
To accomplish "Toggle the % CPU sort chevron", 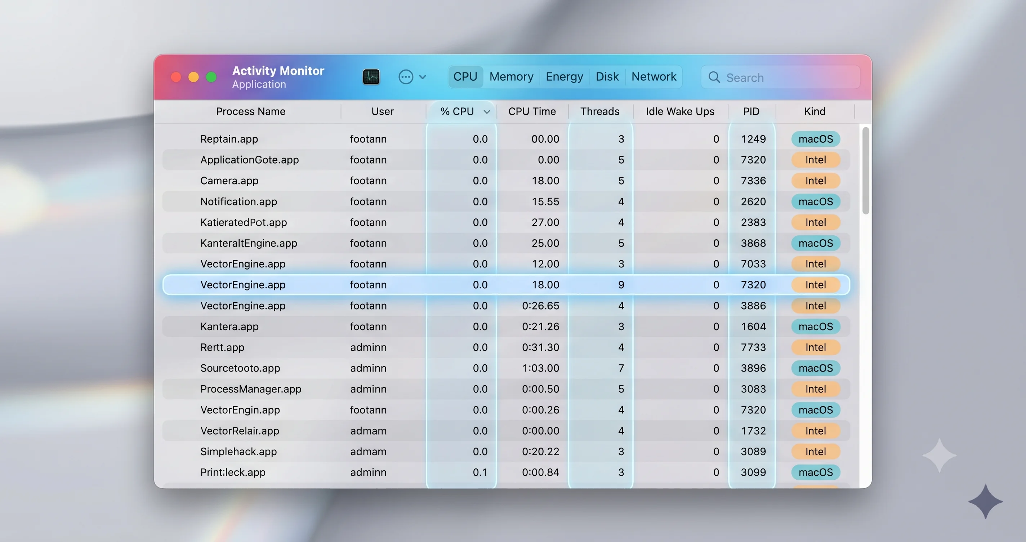I will 487,112.
